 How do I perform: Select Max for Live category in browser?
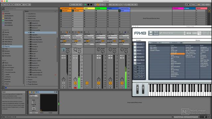click(x=8, y=44)
